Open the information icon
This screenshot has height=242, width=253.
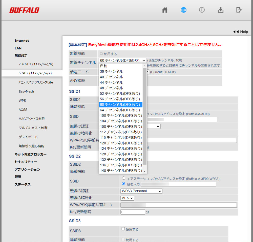click(202, 10)
